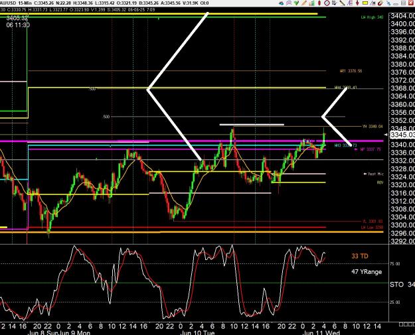
Task: Click the pink wavy lines toolbar icon
Action: [x=289, y=3]
